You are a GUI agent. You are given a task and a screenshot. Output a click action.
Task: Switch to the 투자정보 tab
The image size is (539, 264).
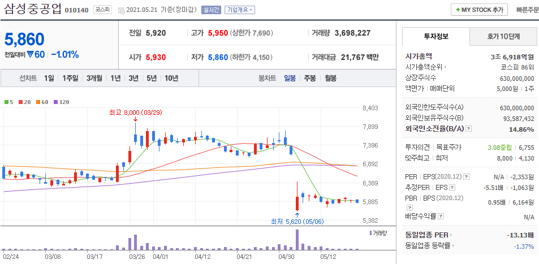click(435, 36)
